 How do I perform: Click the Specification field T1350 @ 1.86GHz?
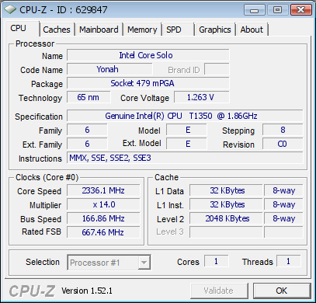[185, 116]
